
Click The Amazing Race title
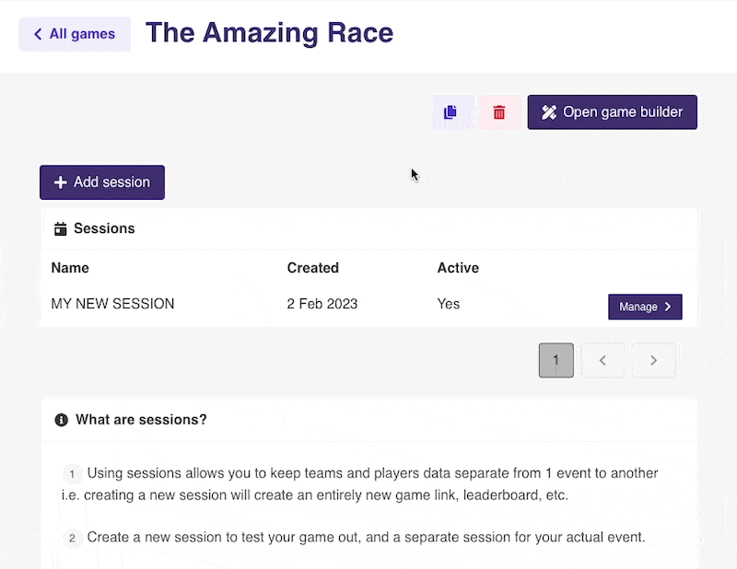(x=269, y=33)
